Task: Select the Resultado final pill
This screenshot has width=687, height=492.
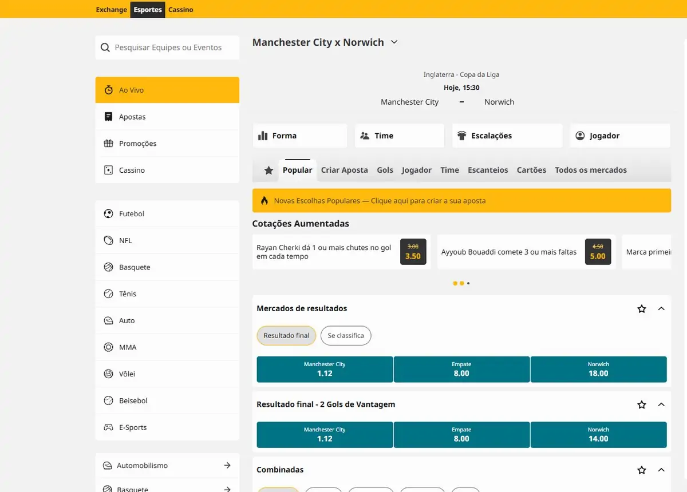Action: (286, 335)
